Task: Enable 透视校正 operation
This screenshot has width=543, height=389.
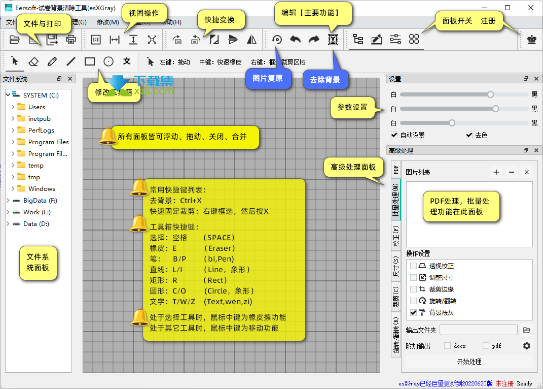Action: tap(413, 266)
